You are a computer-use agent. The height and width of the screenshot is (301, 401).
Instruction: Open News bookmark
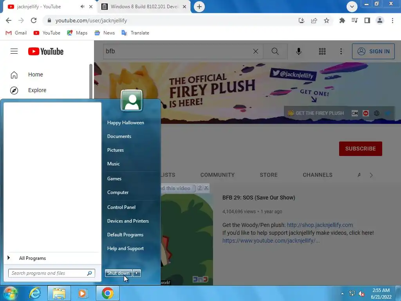[x=105, y=33]
